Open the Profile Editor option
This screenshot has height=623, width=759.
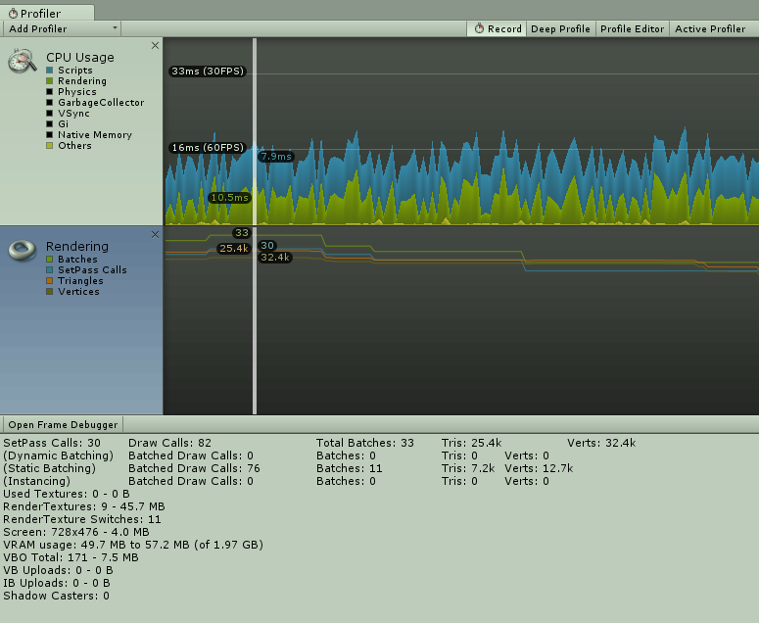coord(633,29)
